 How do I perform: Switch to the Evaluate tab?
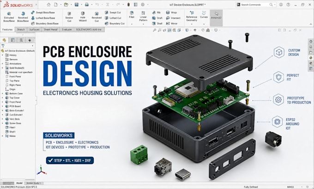66,30
